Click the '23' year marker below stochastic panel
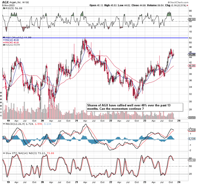Image resolution: width=198 pixels, height=185 pixels. point(145,182)
